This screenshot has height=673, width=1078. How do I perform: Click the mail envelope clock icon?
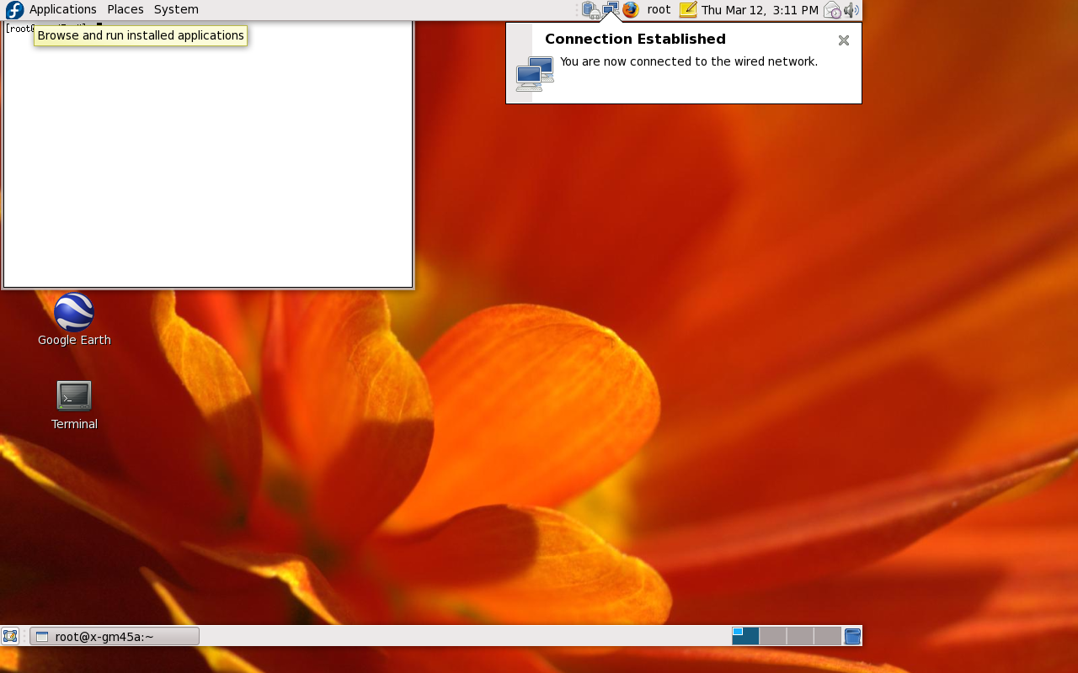(x=832, y=10)
